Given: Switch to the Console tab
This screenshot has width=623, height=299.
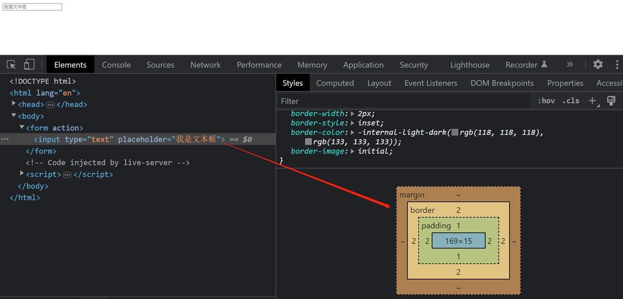Looking at the screenshot, I should tap(116, 65).
